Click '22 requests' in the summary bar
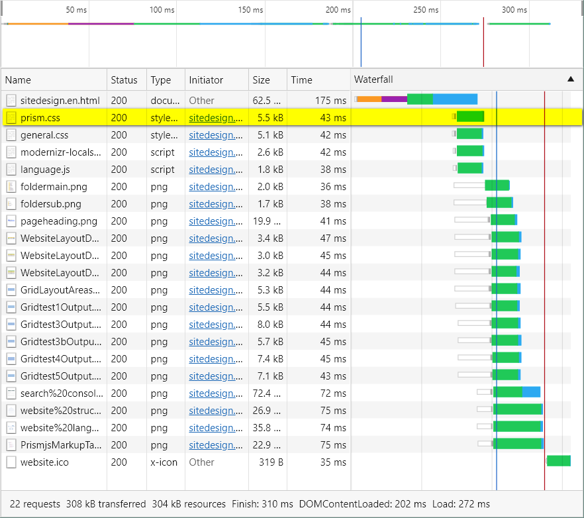584x518 pixels. coord(35,504)
